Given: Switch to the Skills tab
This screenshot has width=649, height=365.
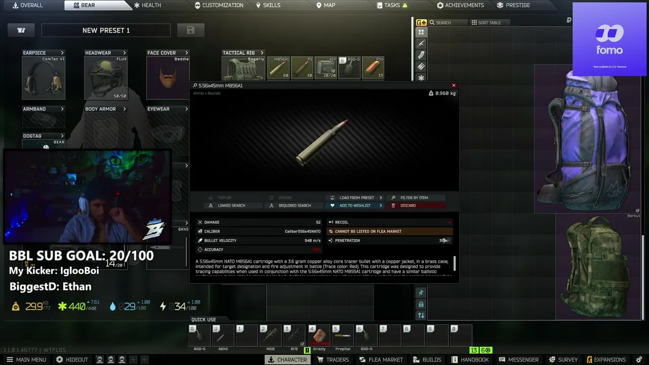Looking at the screenshot, I should 268,5.
